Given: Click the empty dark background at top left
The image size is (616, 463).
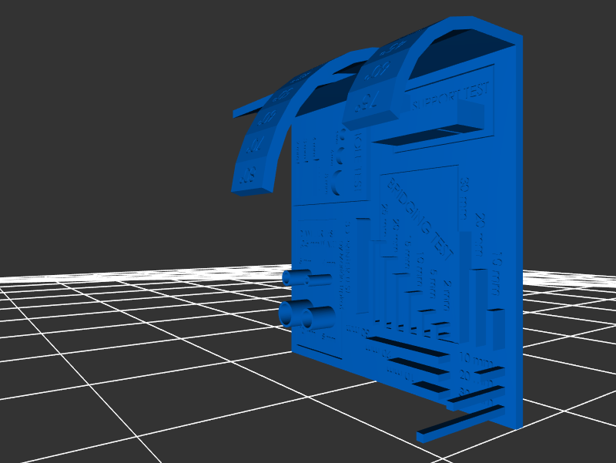Looking at the screenshot, I should tap(92, 77).
